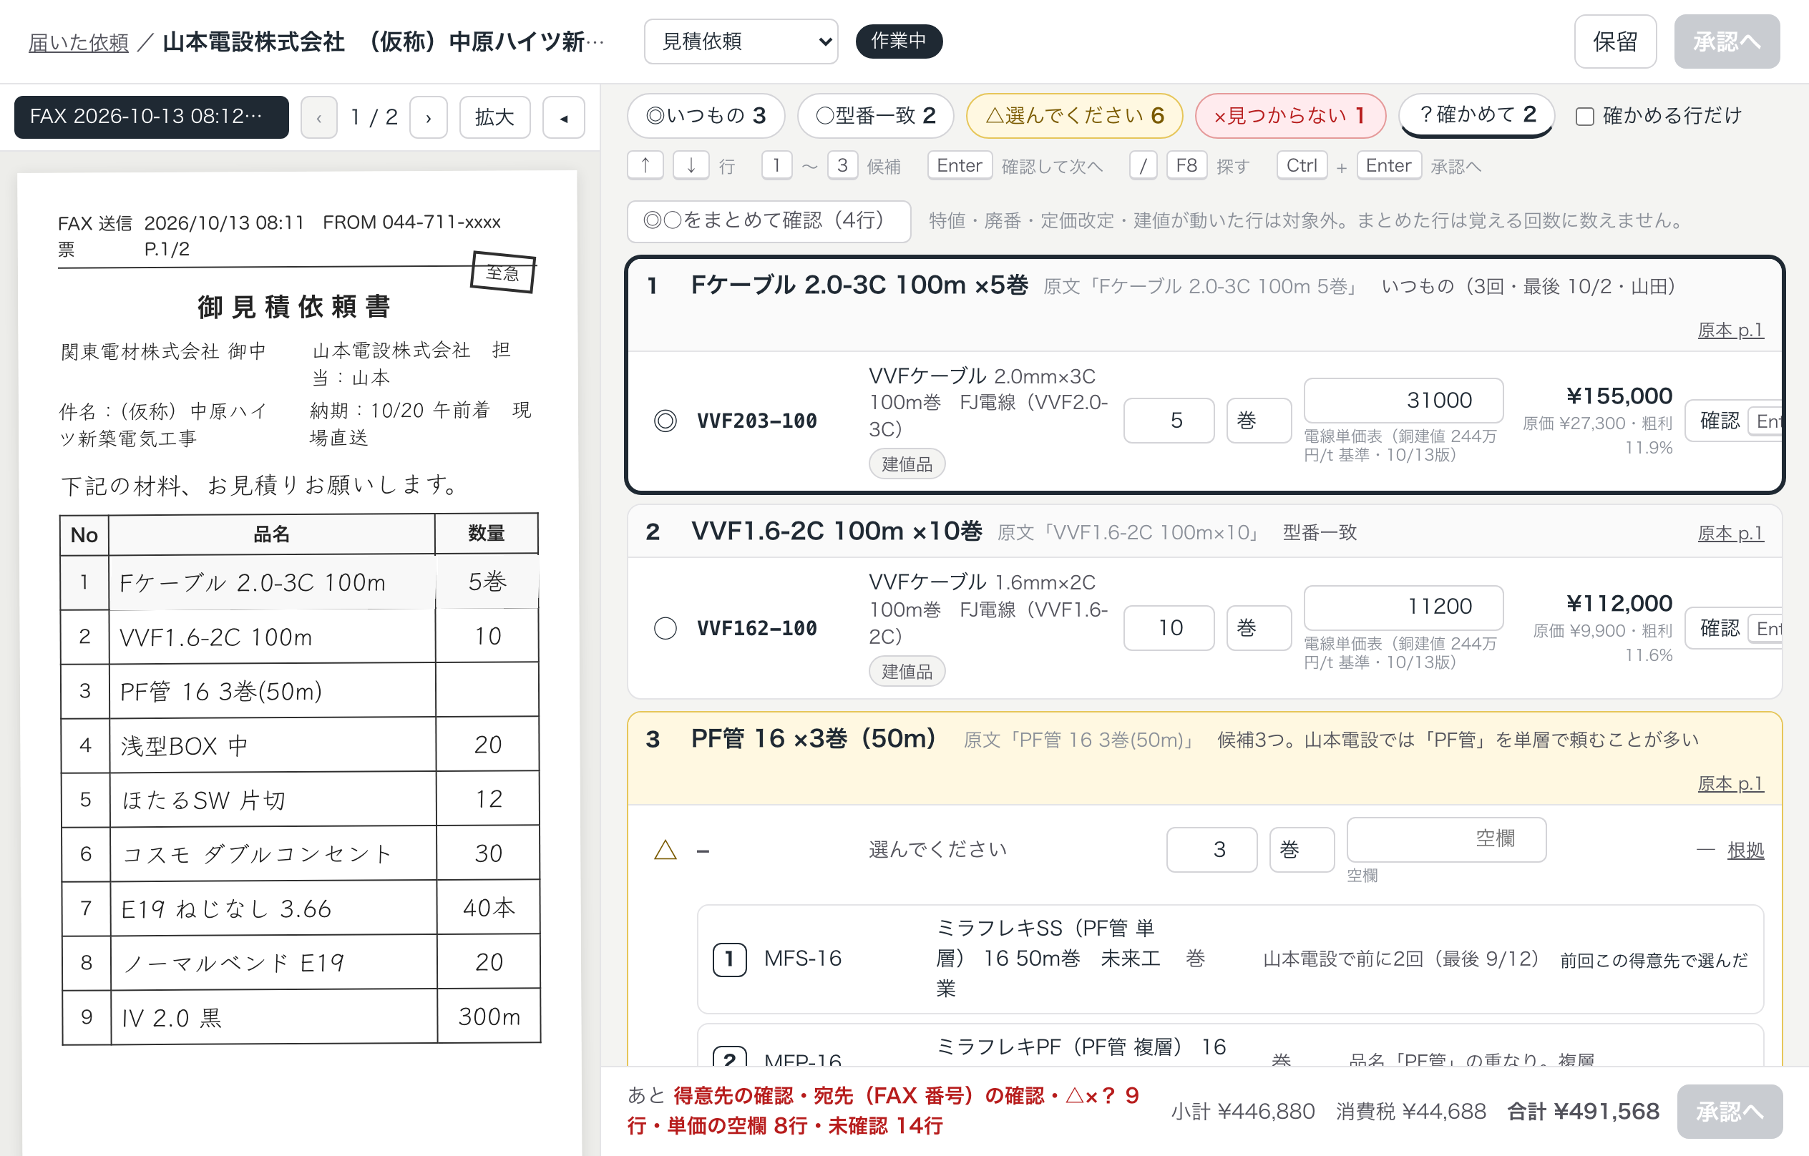Click the 作業中 status badge
The height and width of the screenshot is (1156, 1809).
click(899, 41)
